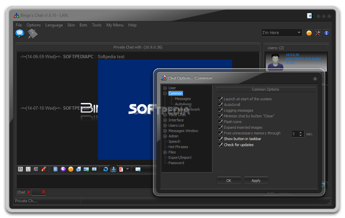The height and width of the screenshot is (218, 345).
Task: Click the smiley icon next to the status dropdown
Action: coord(309,33)
